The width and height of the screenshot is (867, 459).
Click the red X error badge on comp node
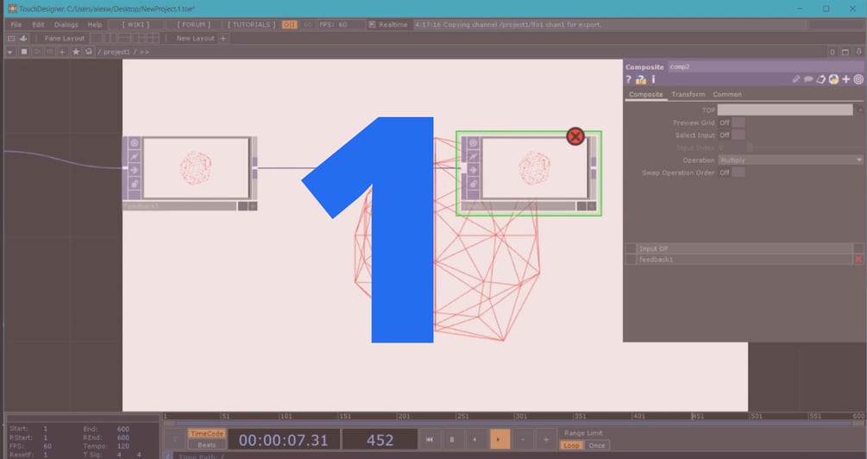[575, 136]
